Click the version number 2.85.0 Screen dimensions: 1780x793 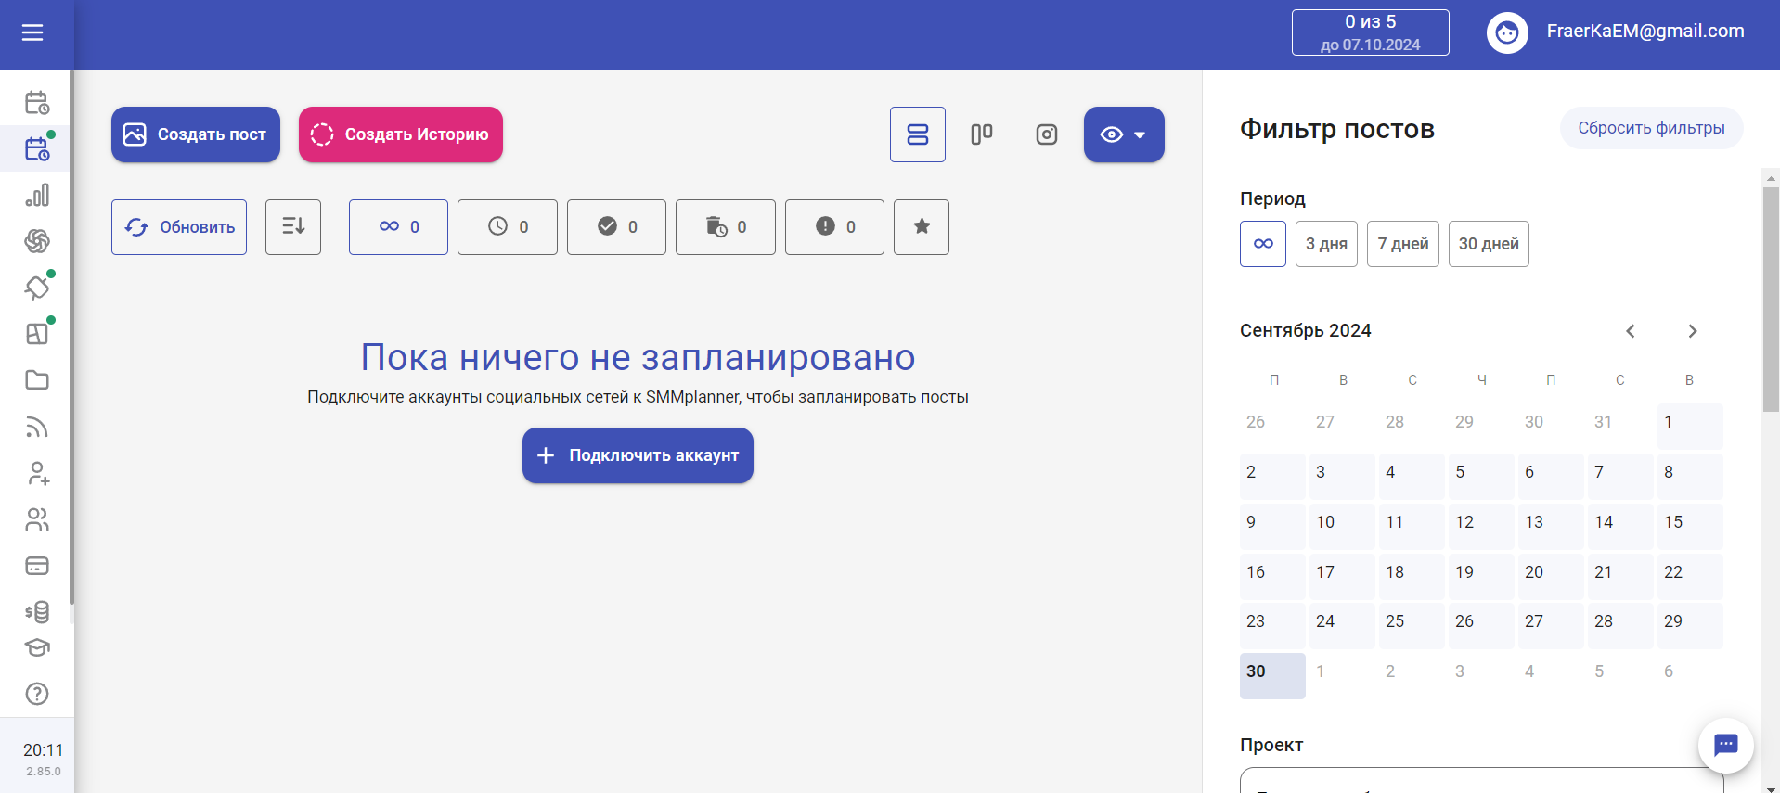(44, 772)
